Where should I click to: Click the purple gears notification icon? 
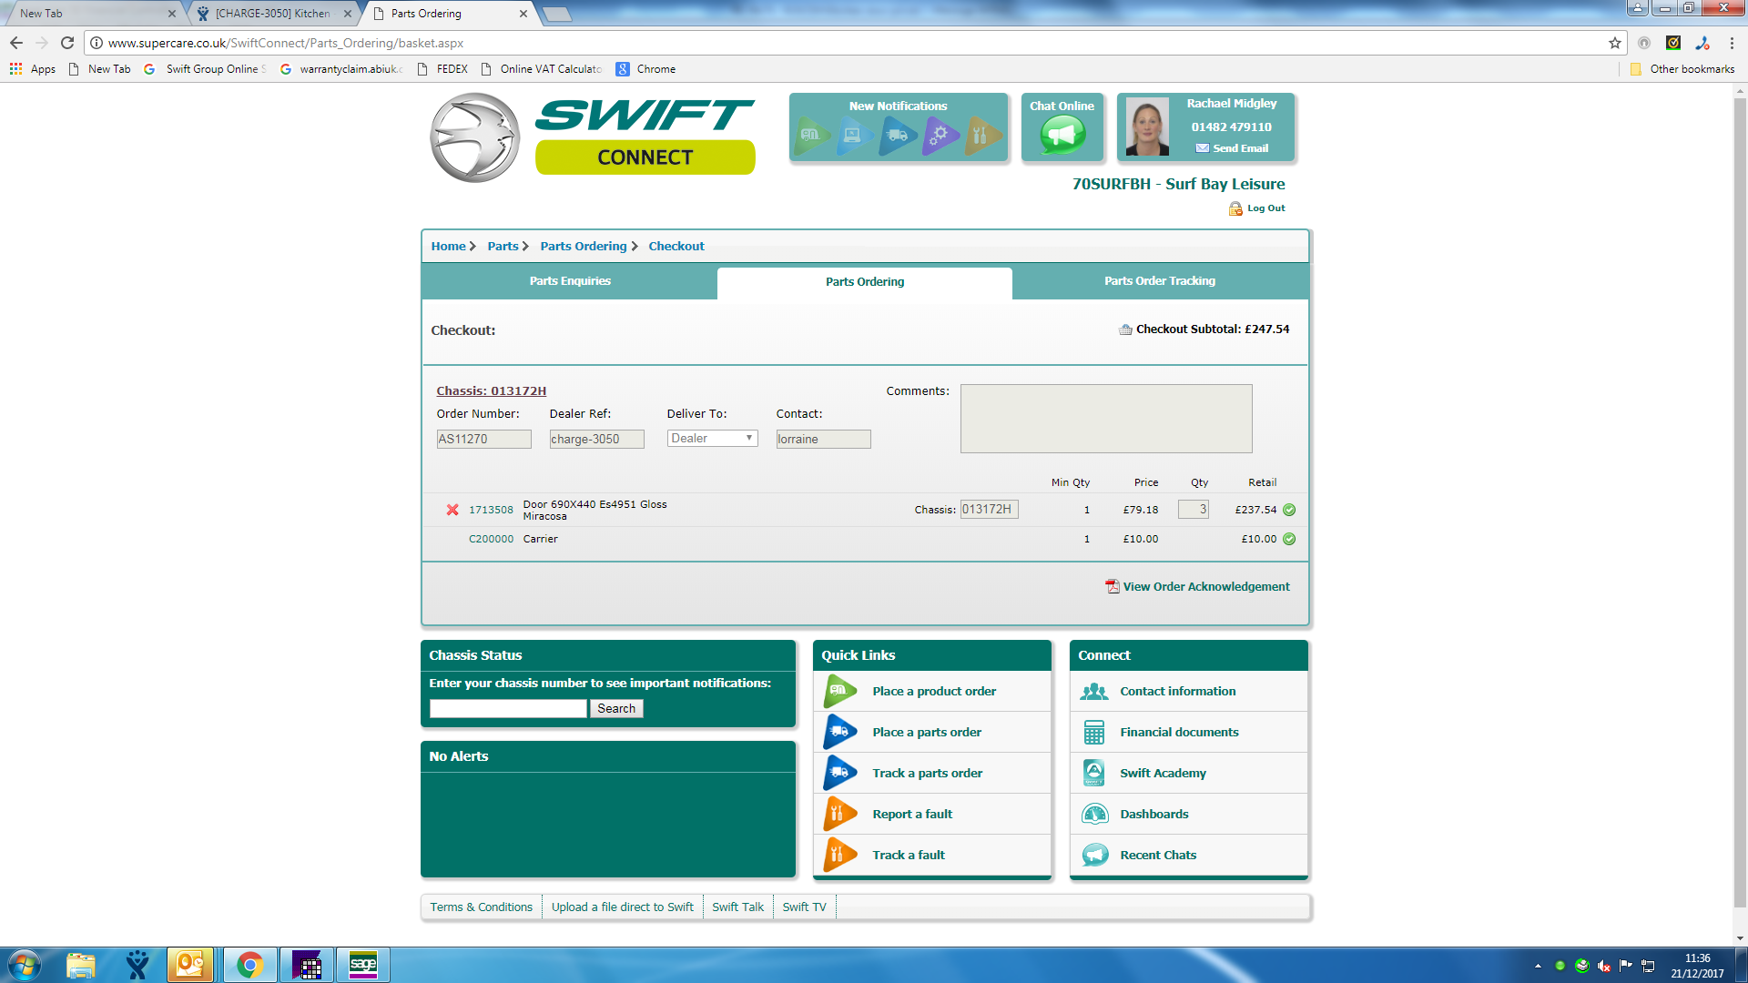click(x=939, y=136)
